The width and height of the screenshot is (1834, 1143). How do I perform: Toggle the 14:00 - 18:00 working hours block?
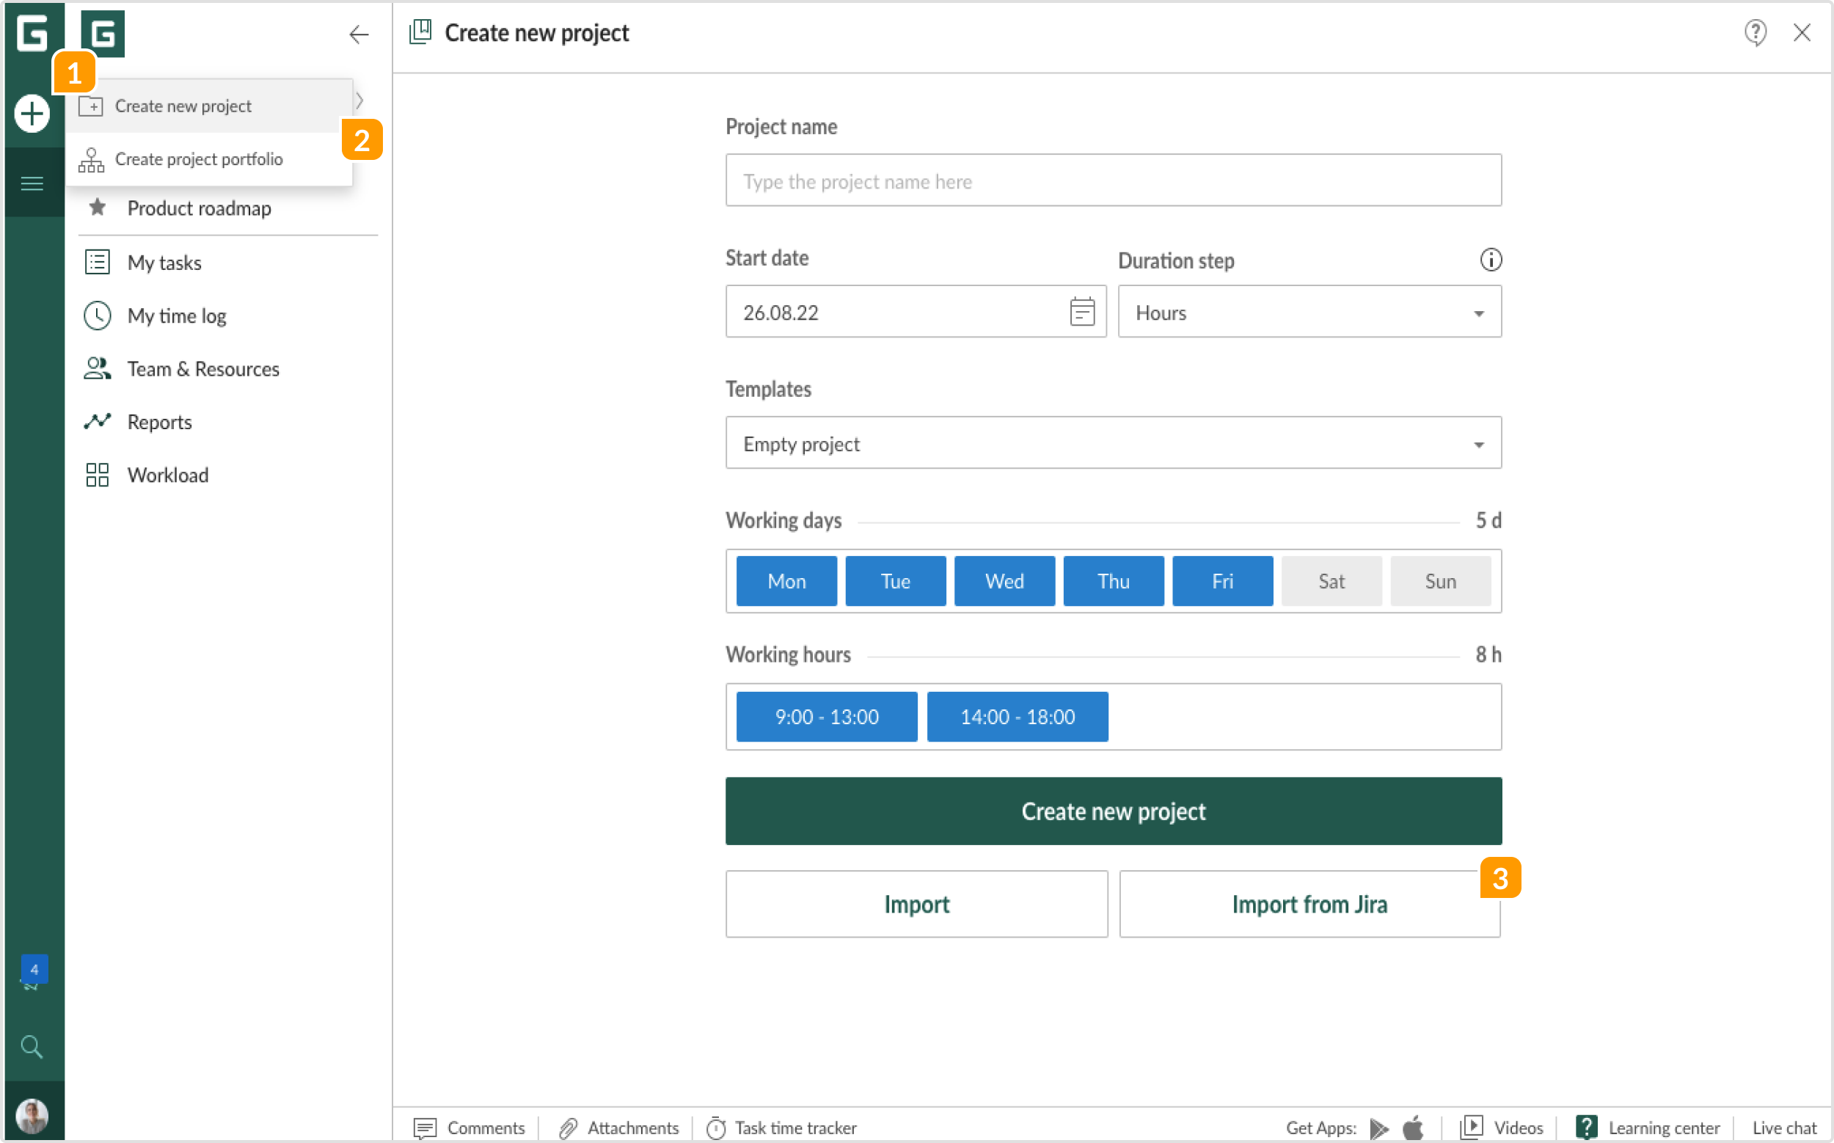click(1017, 716)
